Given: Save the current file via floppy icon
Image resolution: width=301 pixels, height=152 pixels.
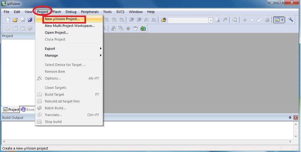Looking at the screenshot, I should (23, 20).
